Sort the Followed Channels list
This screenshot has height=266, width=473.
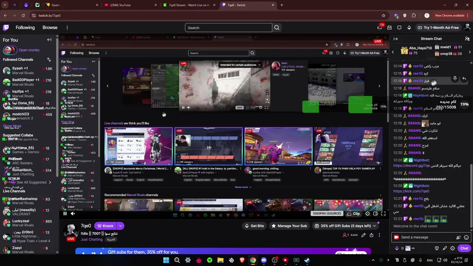coord(49,59)
